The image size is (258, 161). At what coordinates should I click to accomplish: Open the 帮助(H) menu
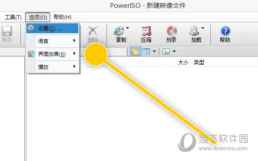pyautogui.click(x=62, y=17)
